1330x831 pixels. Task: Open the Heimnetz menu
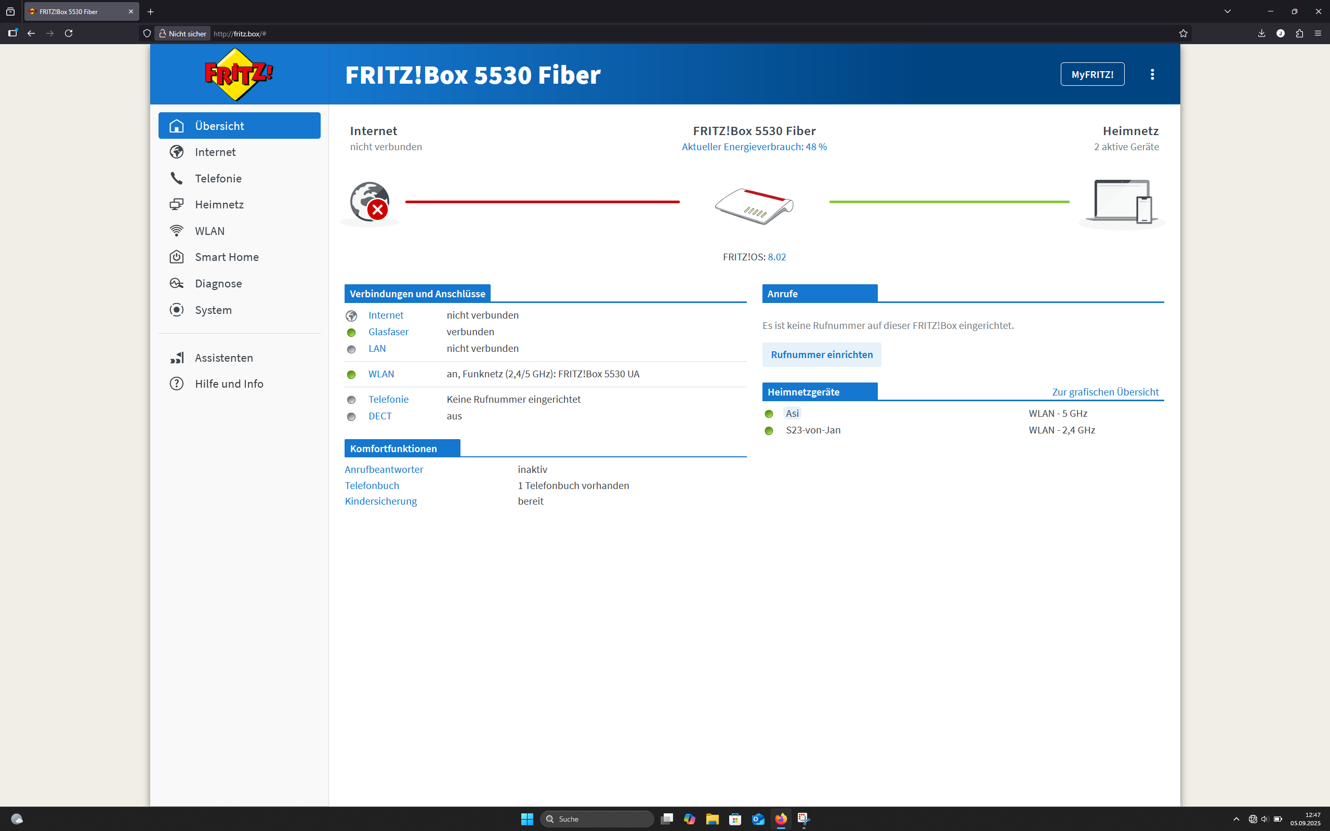pos(240,204)
